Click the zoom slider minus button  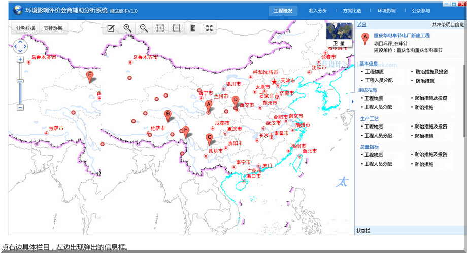20,107
